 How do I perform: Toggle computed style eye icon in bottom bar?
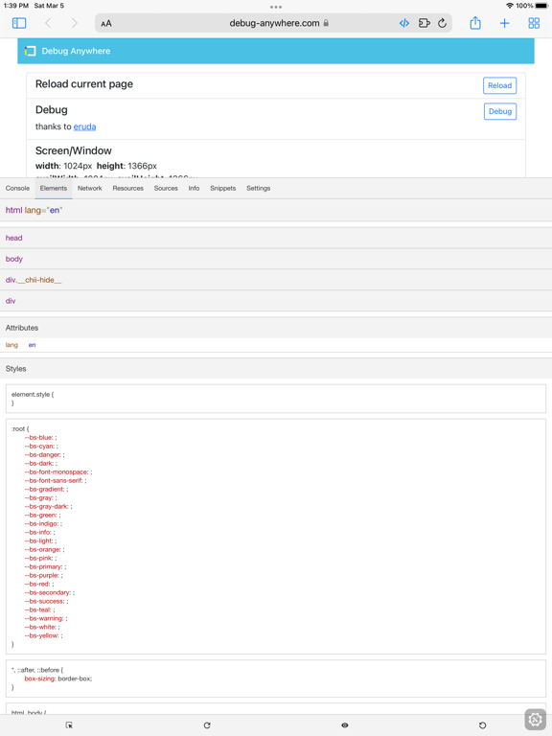point(345,725)
